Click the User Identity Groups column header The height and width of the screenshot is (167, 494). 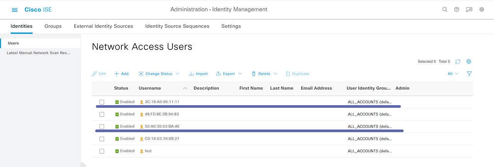point(369,88)
